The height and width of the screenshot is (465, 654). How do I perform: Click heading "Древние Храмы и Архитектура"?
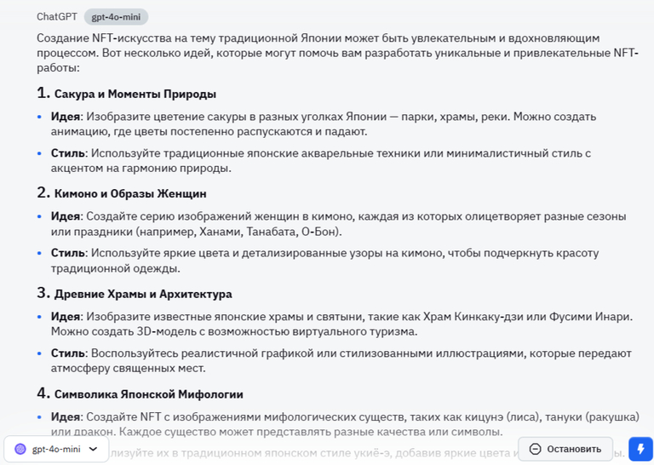coord(143,294)
